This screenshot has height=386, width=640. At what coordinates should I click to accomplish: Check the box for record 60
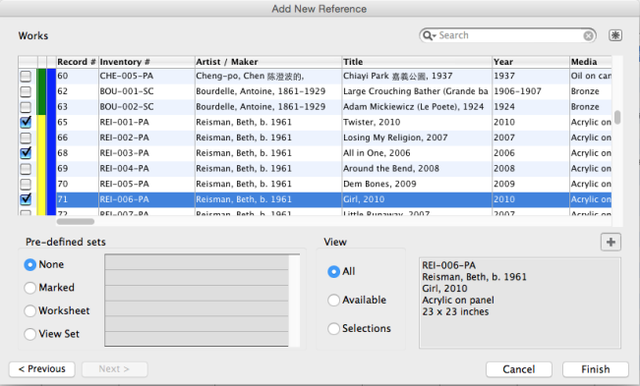click(26, 76)
